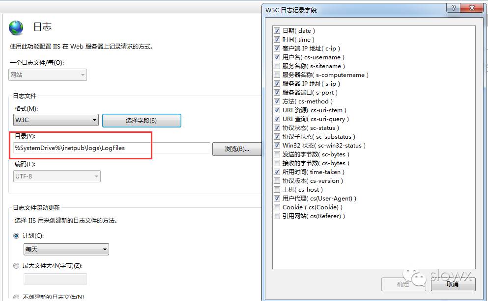Click the 选择字段(S) button
This screenshot has width=488, height=301.
click(x=142, y=121)
